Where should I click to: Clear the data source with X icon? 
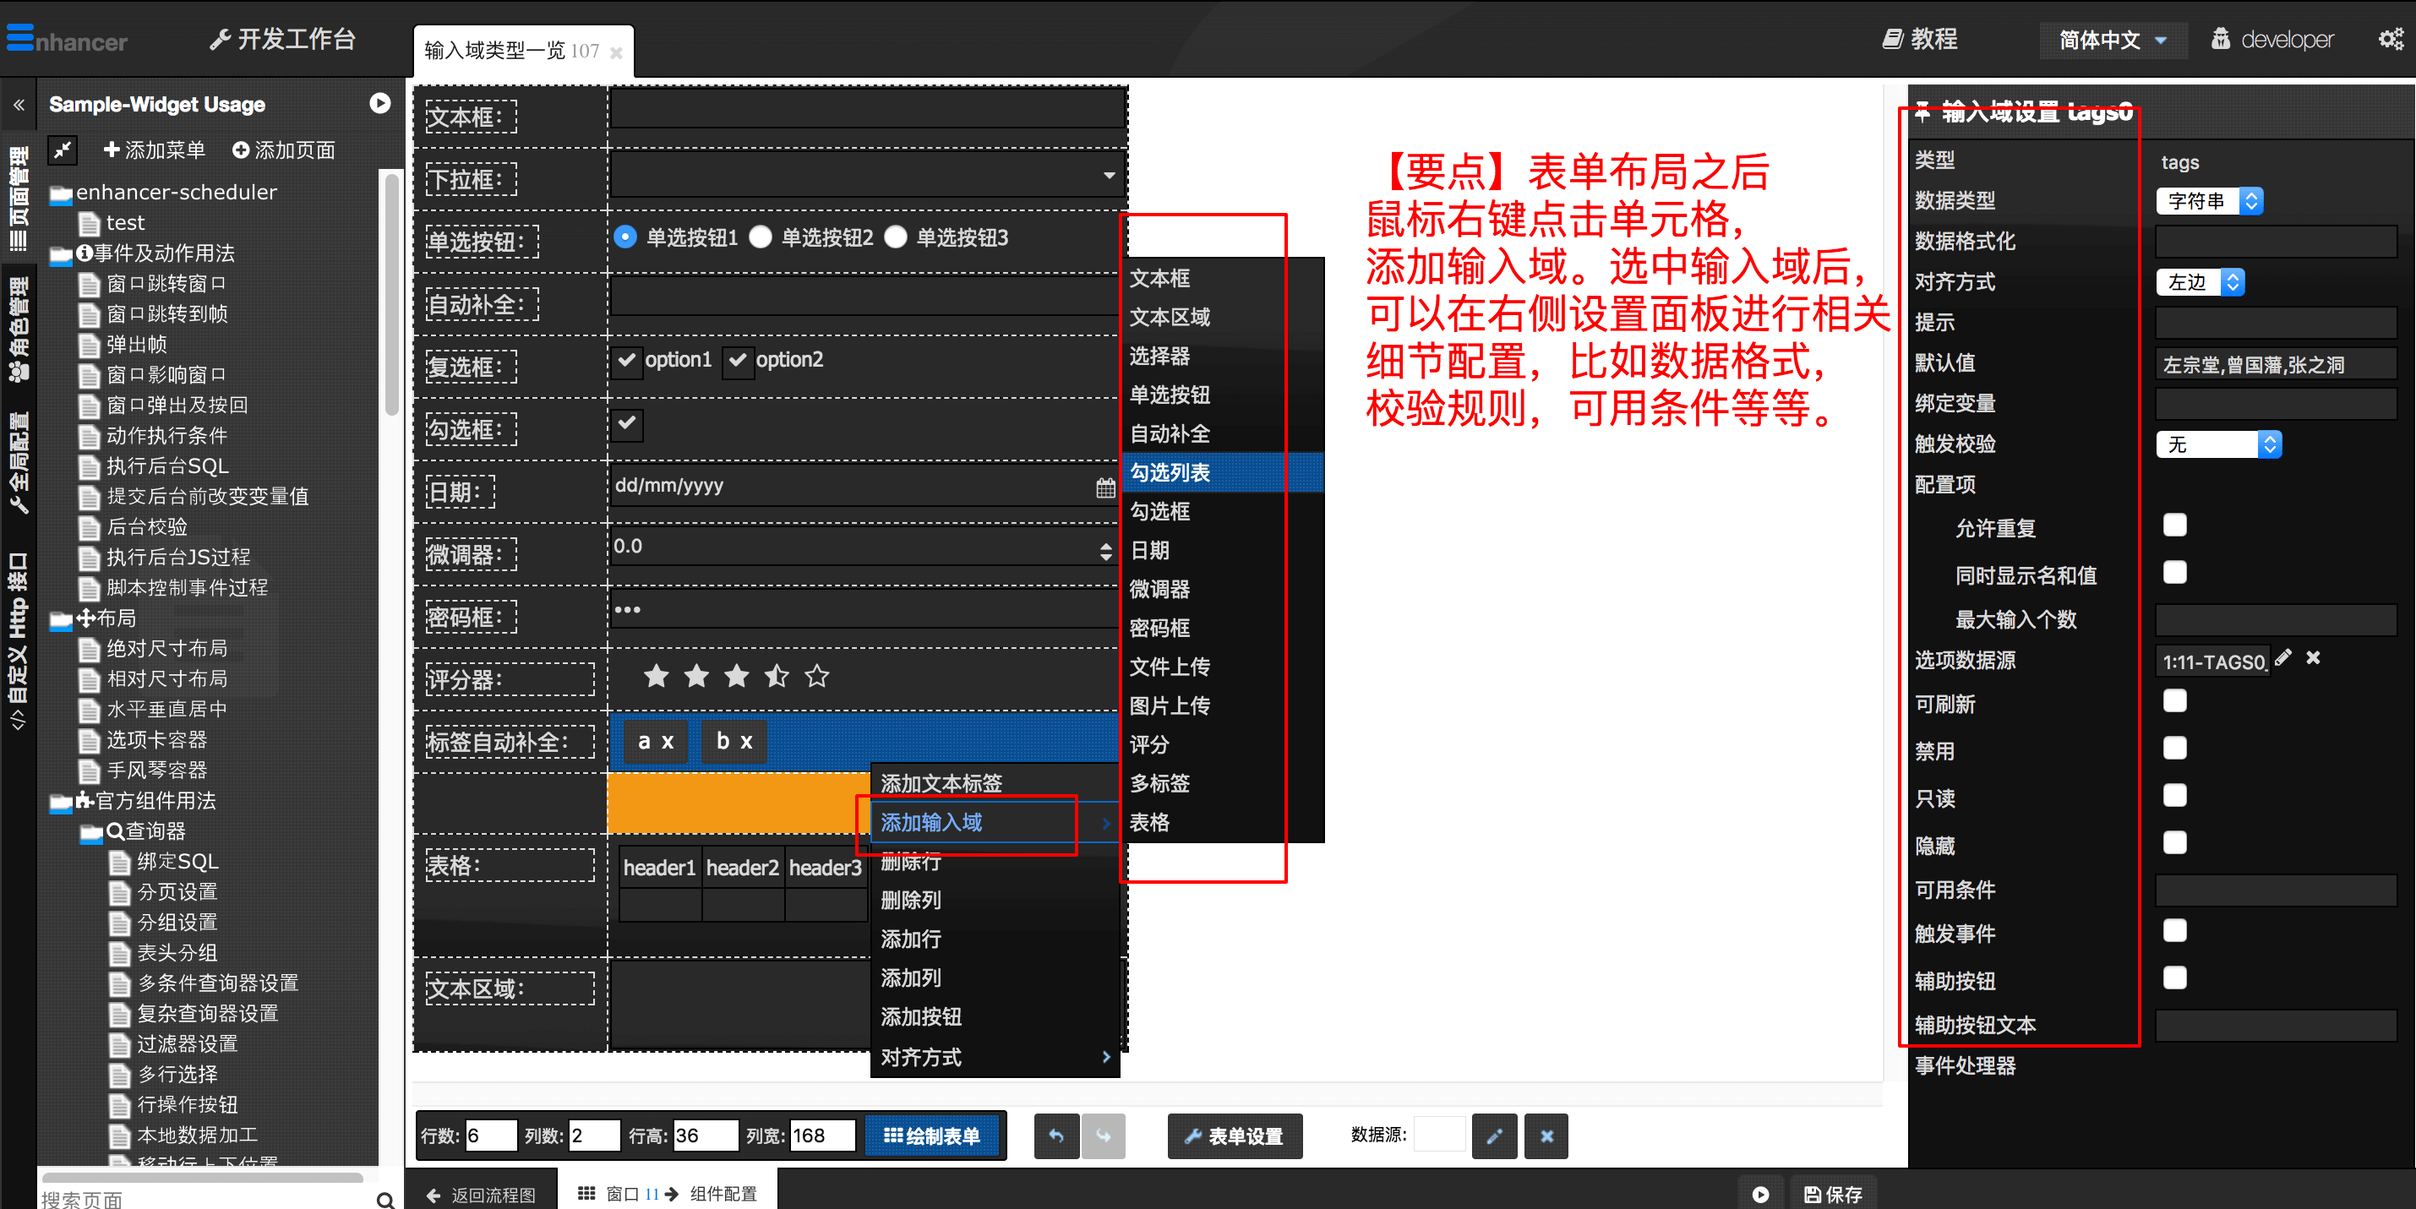(1546, 1135)
